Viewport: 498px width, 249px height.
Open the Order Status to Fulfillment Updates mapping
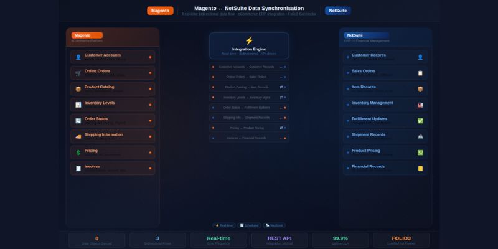click(249, 108)
